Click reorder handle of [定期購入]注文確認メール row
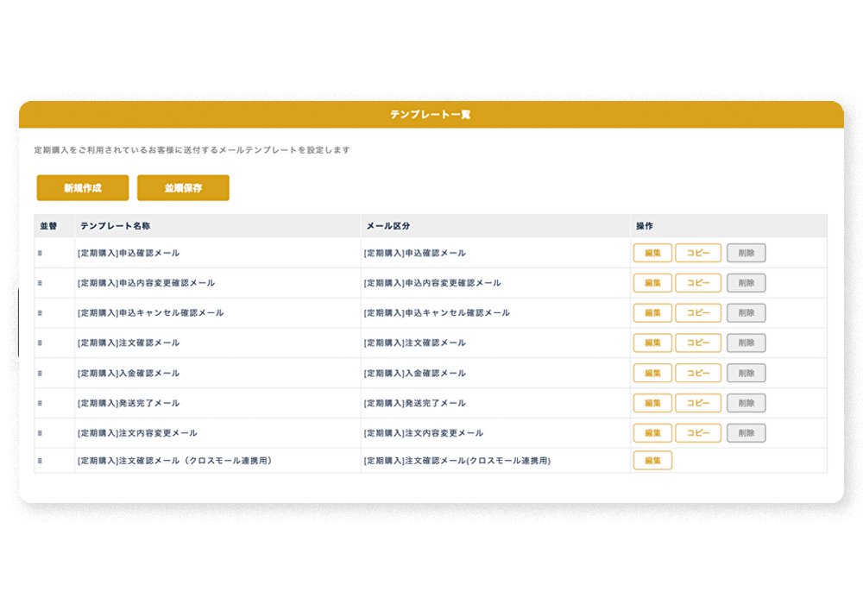 tap(40, 343)
